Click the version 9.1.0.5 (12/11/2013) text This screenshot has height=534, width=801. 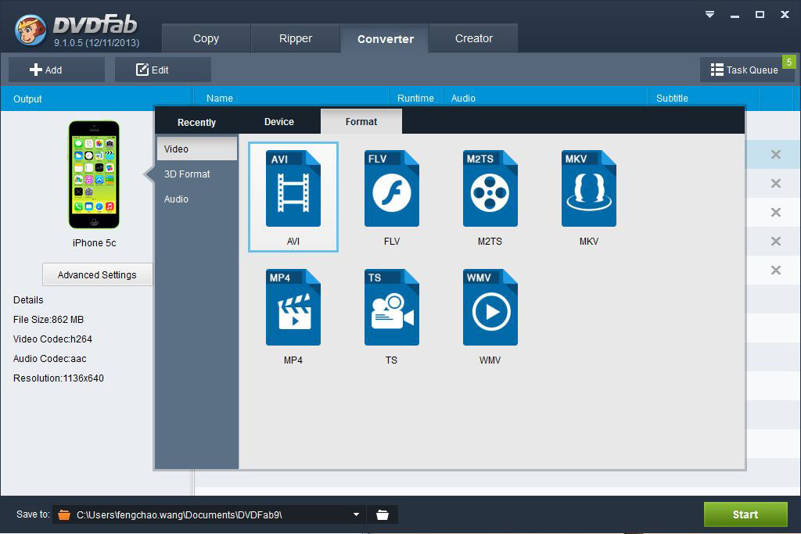pos(96,42)
